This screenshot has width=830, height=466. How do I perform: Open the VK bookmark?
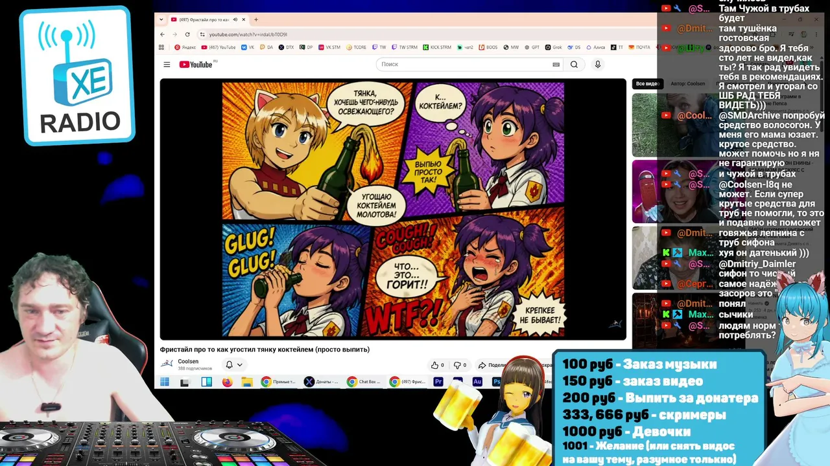[248, 47]
